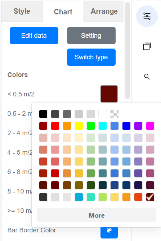The image size is (161, 241).
Task: Choose the cyan swatch
Action: [103, 126]
